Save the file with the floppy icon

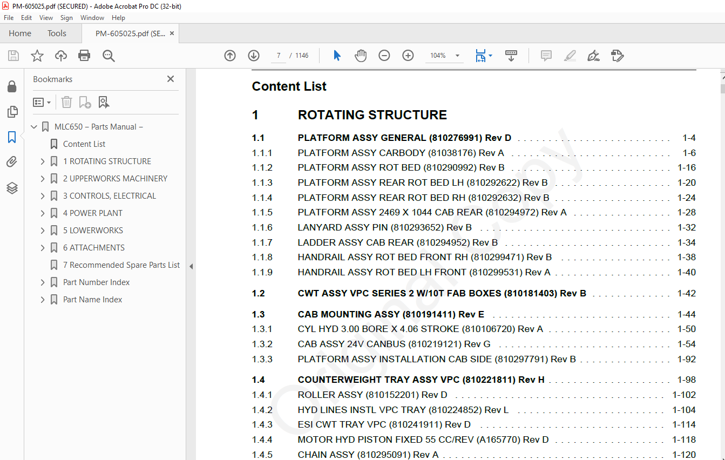(13, 56)
